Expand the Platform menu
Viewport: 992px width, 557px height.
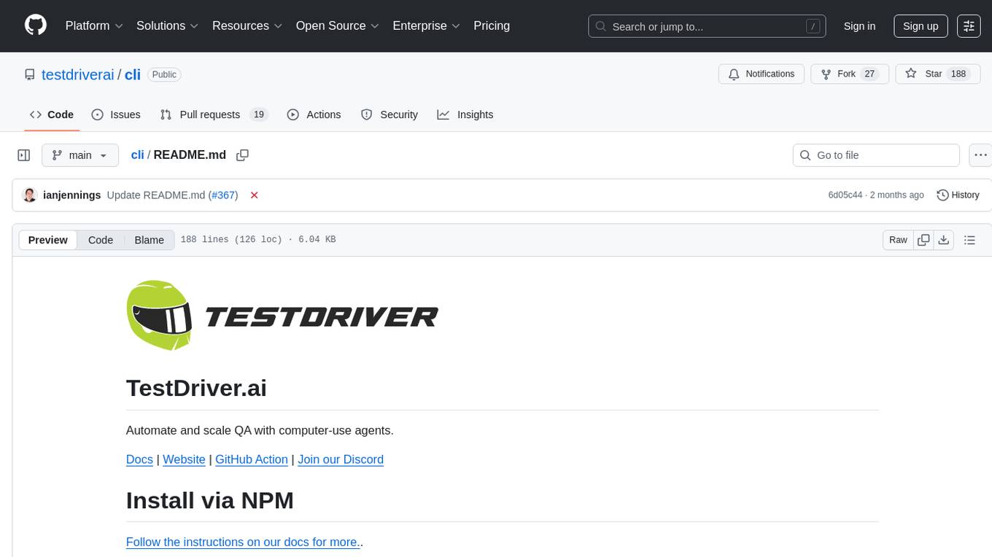coord(94,26)
